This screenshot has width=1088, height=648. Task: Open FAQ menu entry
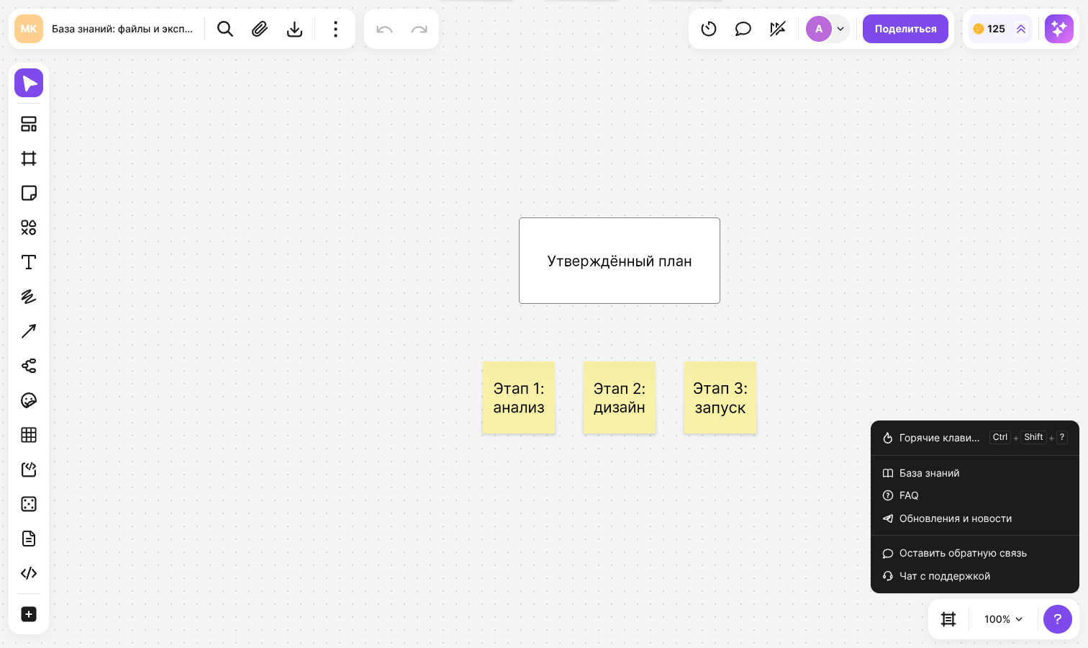pos(975,495)
